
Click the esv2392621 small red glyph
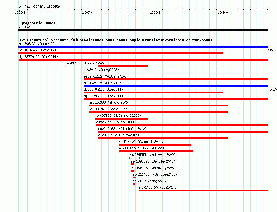click(132, 164)
